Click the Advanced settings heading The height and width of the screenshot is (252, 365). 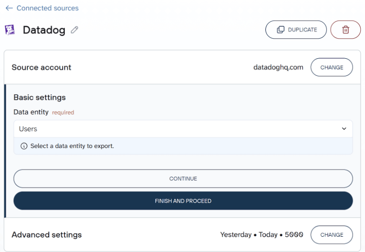coord(47,235)
